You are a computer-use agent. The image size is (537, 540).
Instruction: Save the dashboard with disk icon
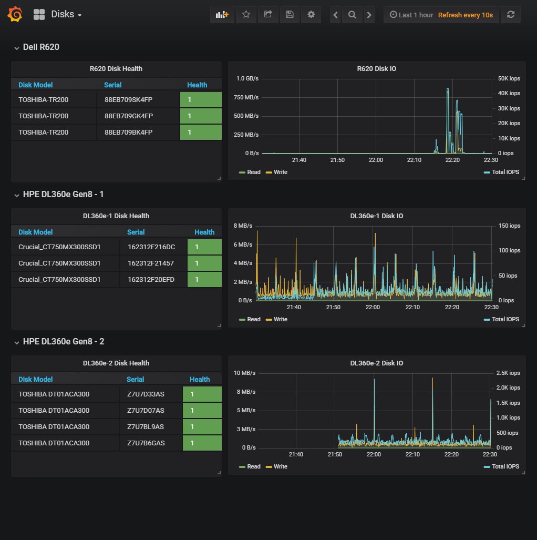[x=290, y=15]
